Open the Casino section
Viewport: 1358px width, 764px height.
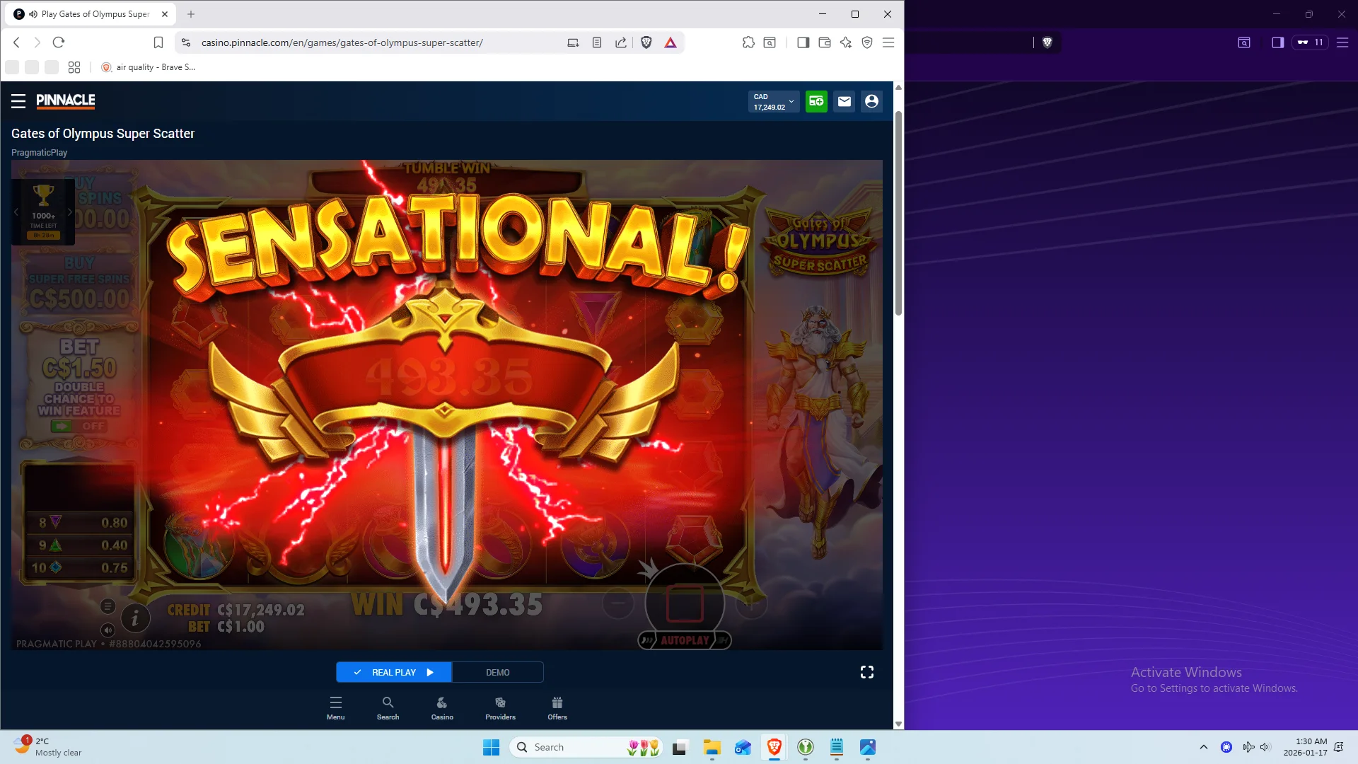[442, 708]
